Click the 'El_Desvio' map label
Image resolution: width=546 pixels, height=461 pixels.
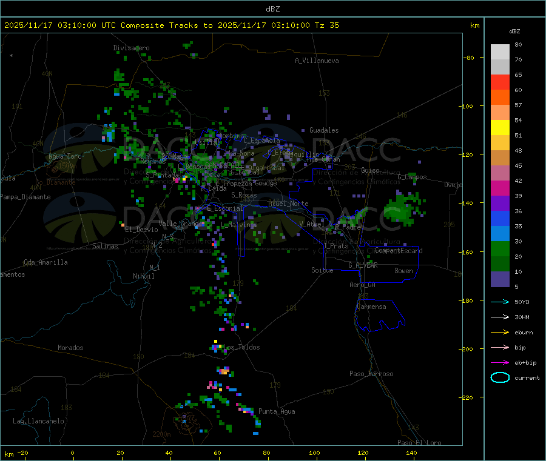(x=142, y=230)
